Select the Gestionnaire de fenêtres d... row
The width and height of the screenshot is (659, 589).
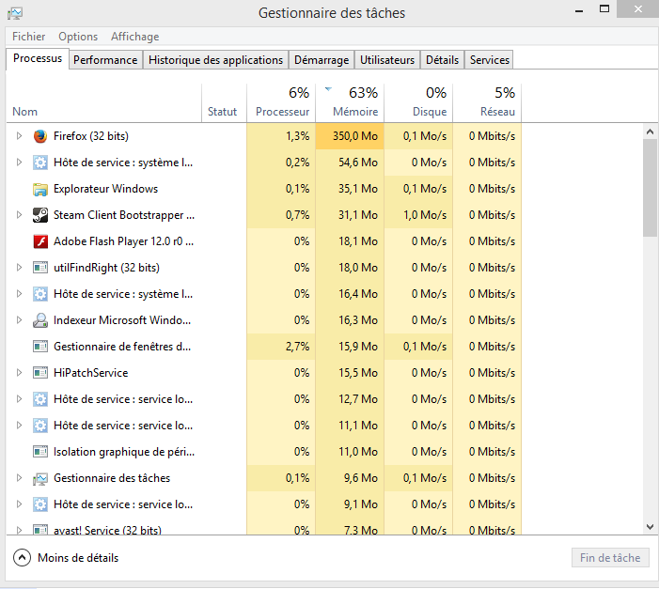coord(264,347)
